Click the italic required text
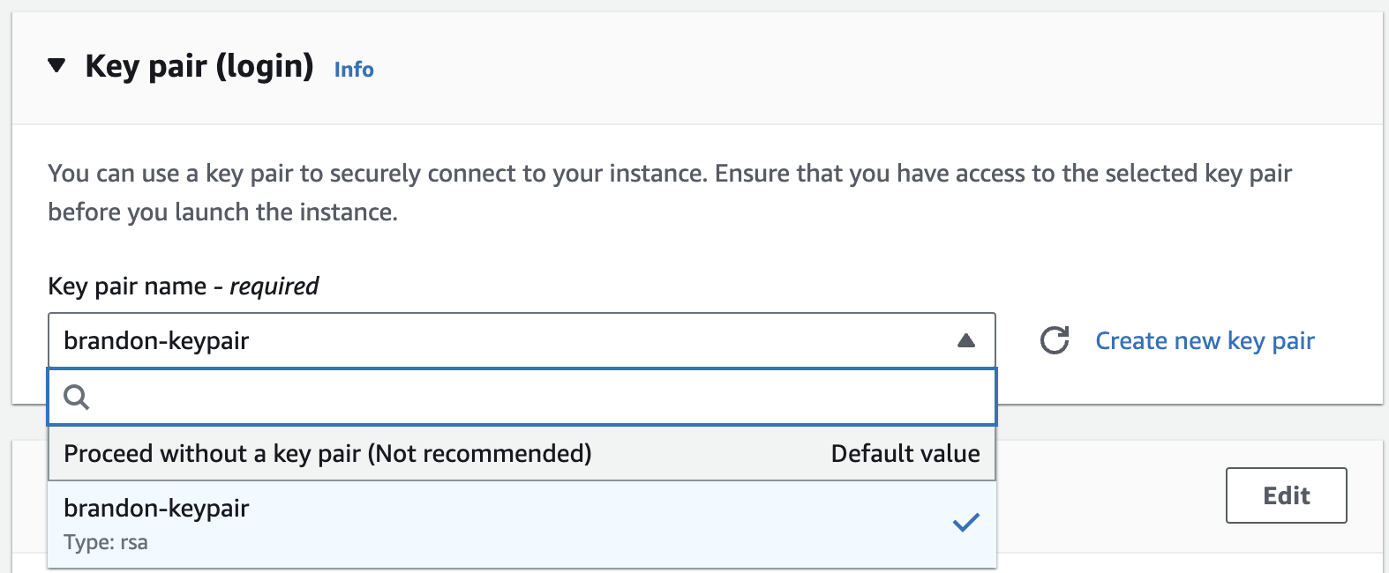The width and height of the screenshot is (1389, 573). [274, 286]
